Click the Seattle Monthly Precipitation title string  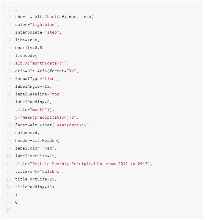(x=90, y=164)
